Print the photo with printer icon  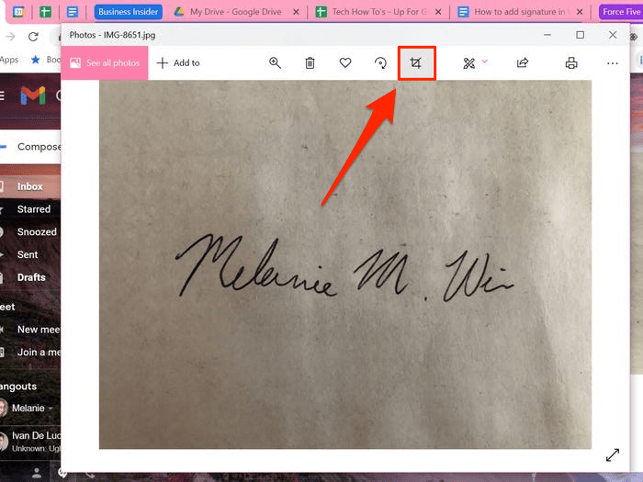pyautogui.click(x=571, y=63)
